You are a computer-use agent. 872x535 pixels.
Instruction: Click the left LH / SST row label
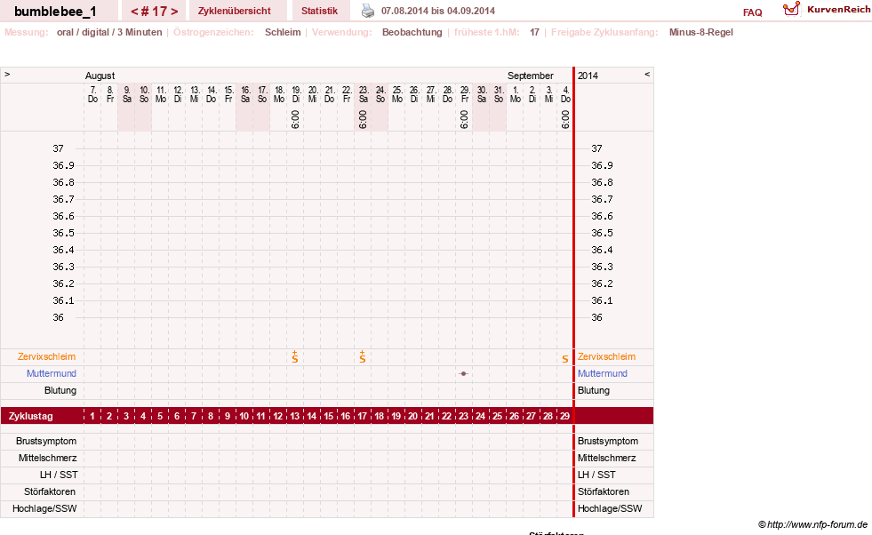coord(59,475)
